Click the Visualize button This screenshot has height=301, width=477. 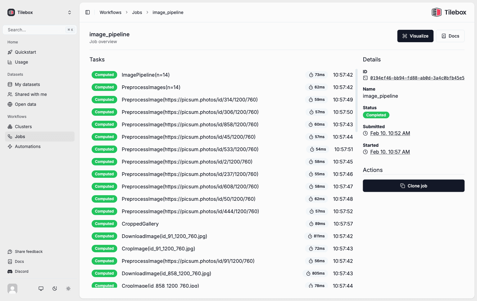[x=415, y=36]
